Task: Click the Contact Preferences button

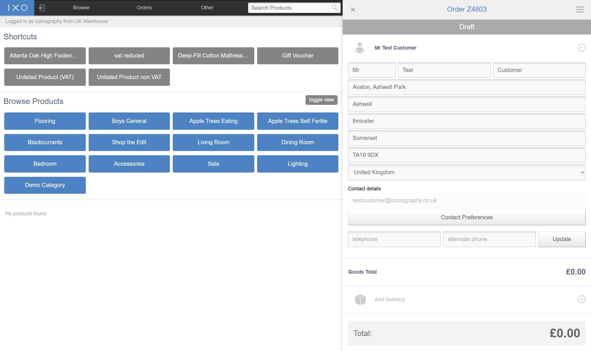Action: pyautogui.click(x=466, y=217)
